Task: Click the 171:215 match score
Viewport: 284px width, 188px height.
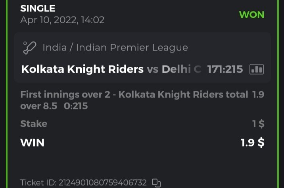Action: click(225, 70)
